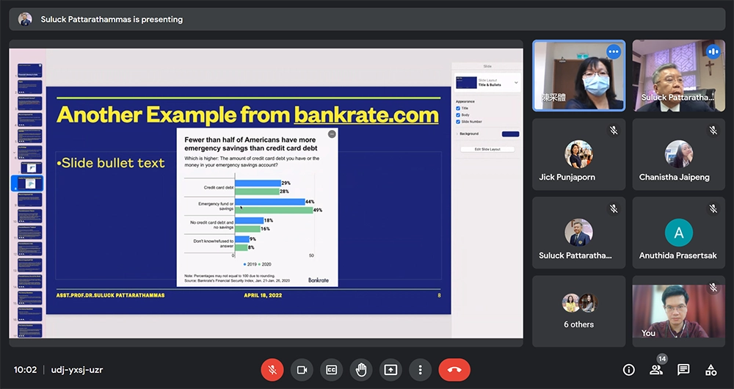Viewport: 734px width, 389px height.
Task: Select slide 7 thumbnail in navigator
Action: 32,168
